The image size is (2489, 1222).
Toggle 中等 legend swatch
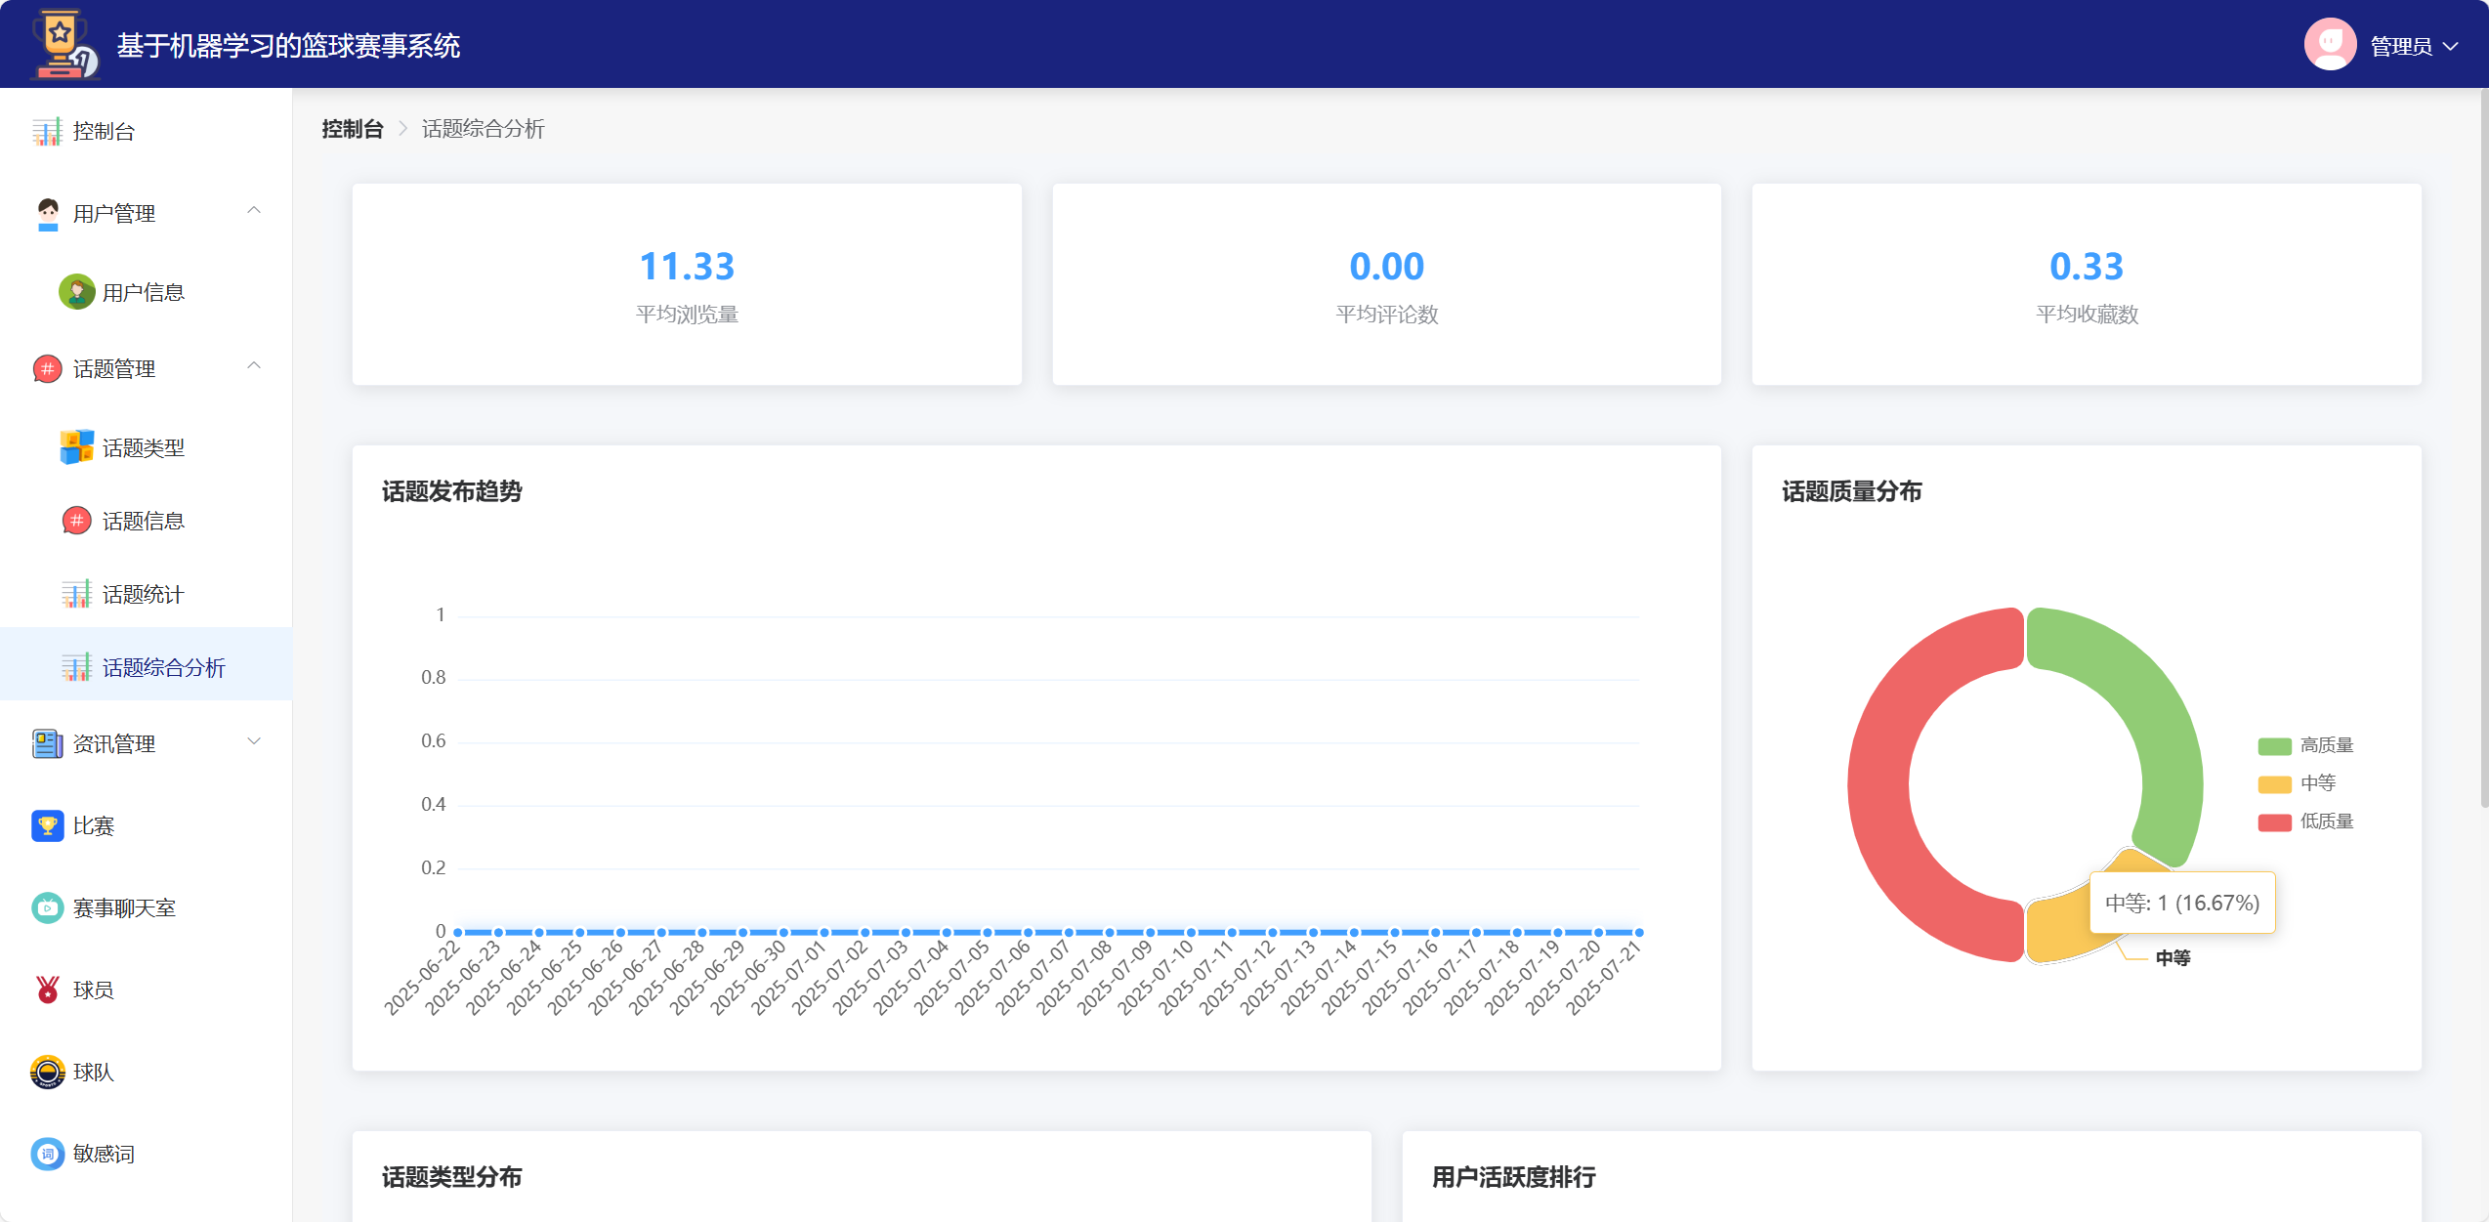coord(2274,784)
